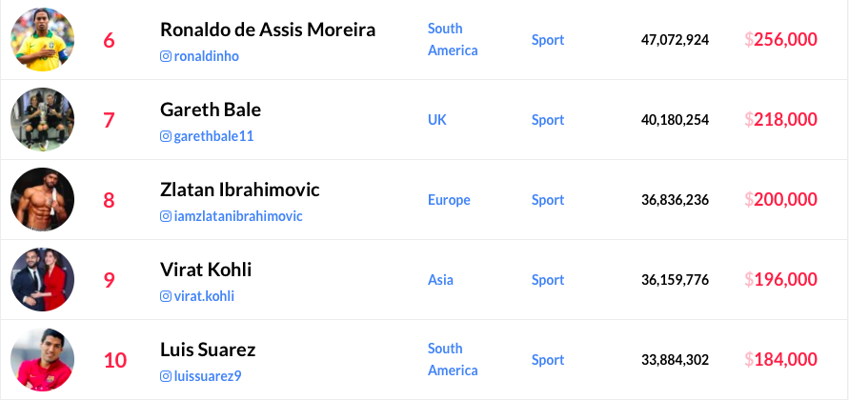Open Gareth Bale's profile photo

tap(43, 120)
